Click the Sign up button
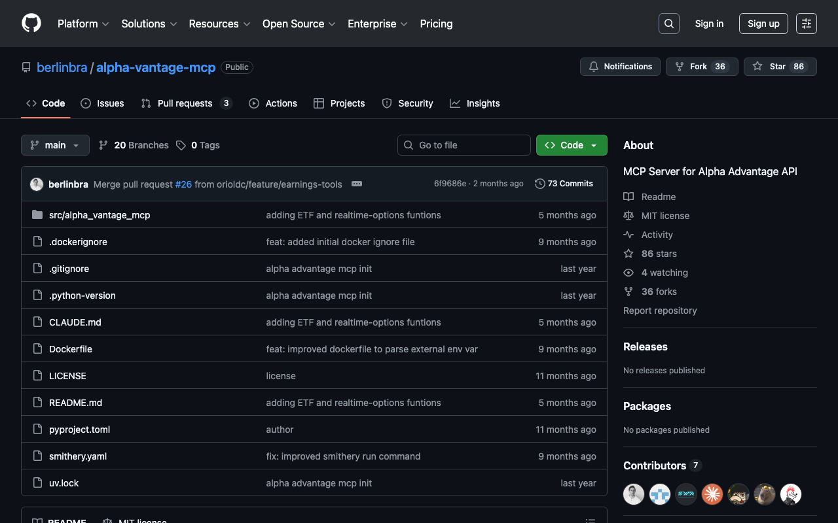The width and height of the screenshot is (838, 523). (x=763, y=24)
